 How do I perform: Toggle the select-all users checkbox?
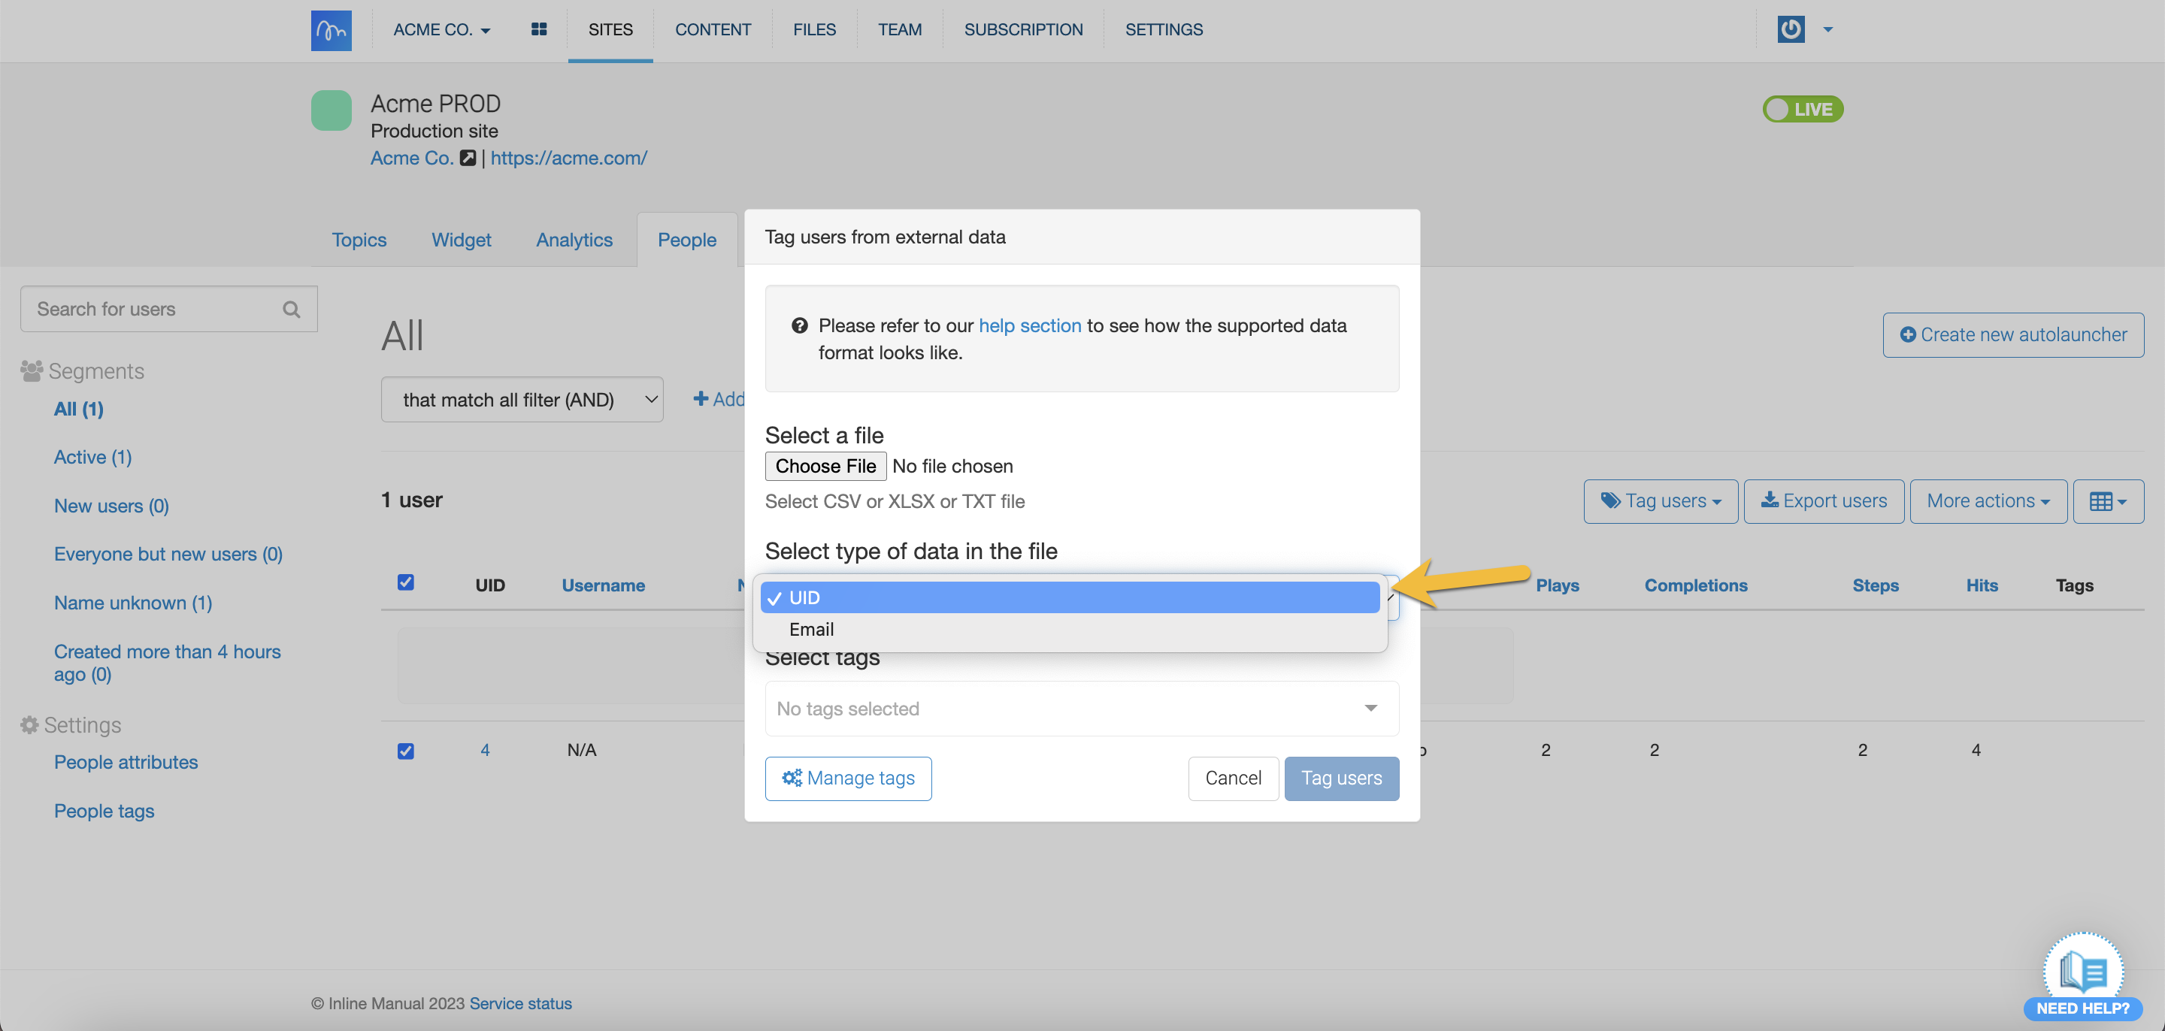405,582
